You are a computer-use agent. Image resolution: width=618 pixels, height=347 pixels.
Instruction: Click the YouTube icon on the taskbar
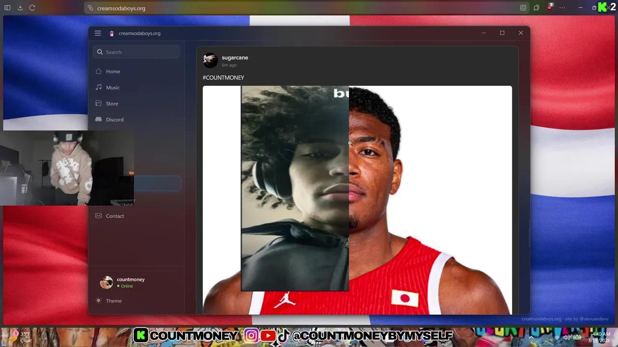268,335
